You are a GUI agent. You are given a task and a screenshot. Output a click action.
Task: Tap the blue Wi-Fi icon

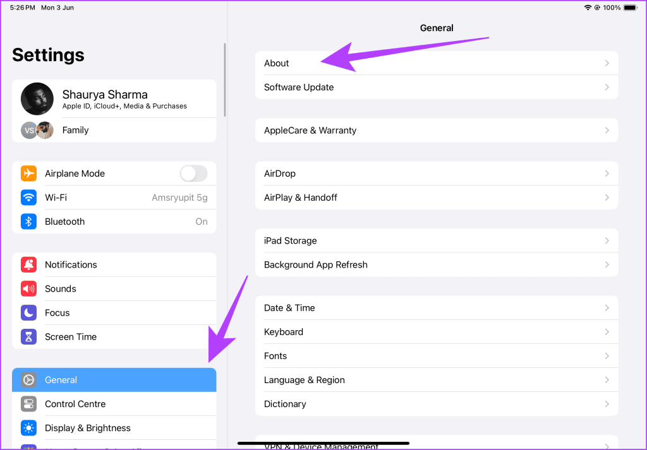click(28, 198)
